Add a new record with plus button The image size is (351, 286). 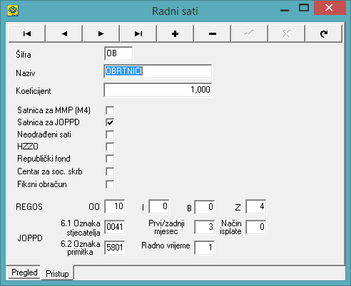coord(175,33)
